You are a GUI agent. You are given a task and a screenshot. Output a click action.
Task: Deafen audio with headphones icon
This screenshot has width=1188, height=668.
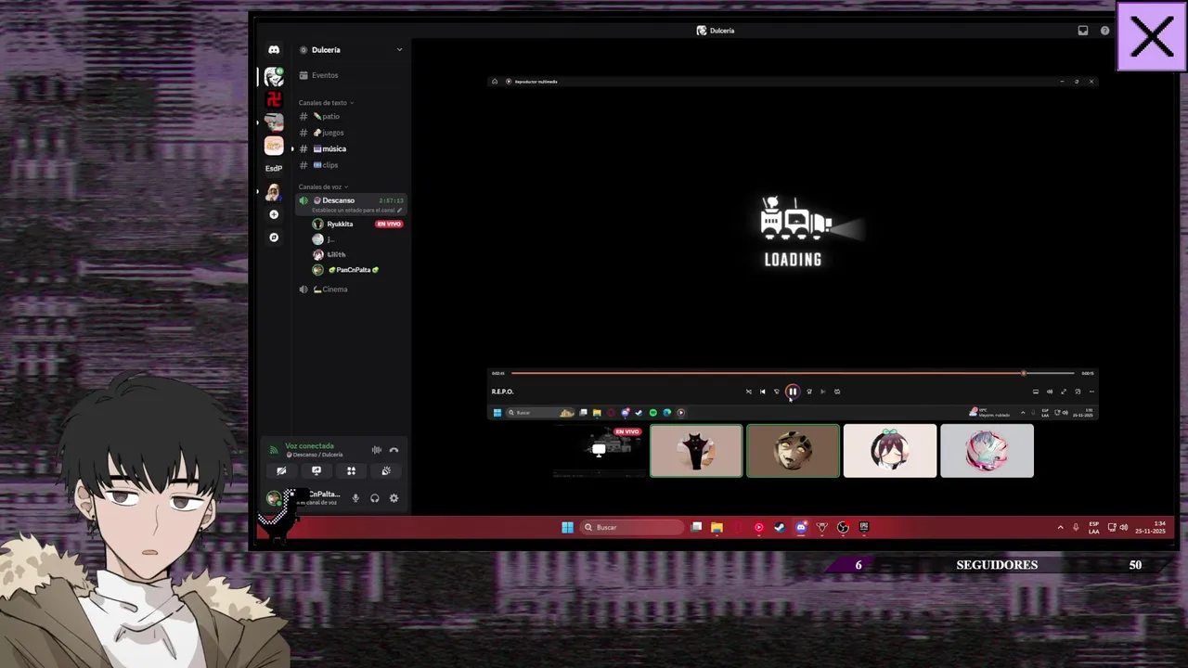click(x=375, y=498)
